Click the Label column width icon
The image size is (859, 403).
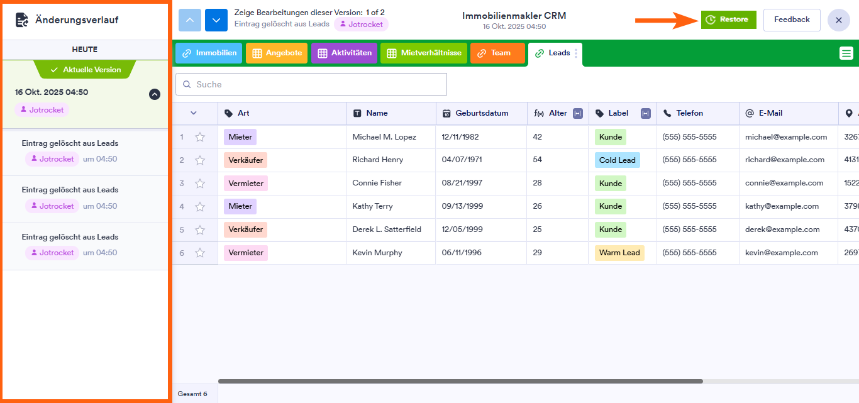pyautogui.click(x=645, y=113)
